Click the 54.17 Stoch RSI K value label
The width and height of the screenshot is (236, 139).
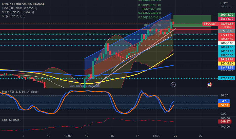point(224,101)
